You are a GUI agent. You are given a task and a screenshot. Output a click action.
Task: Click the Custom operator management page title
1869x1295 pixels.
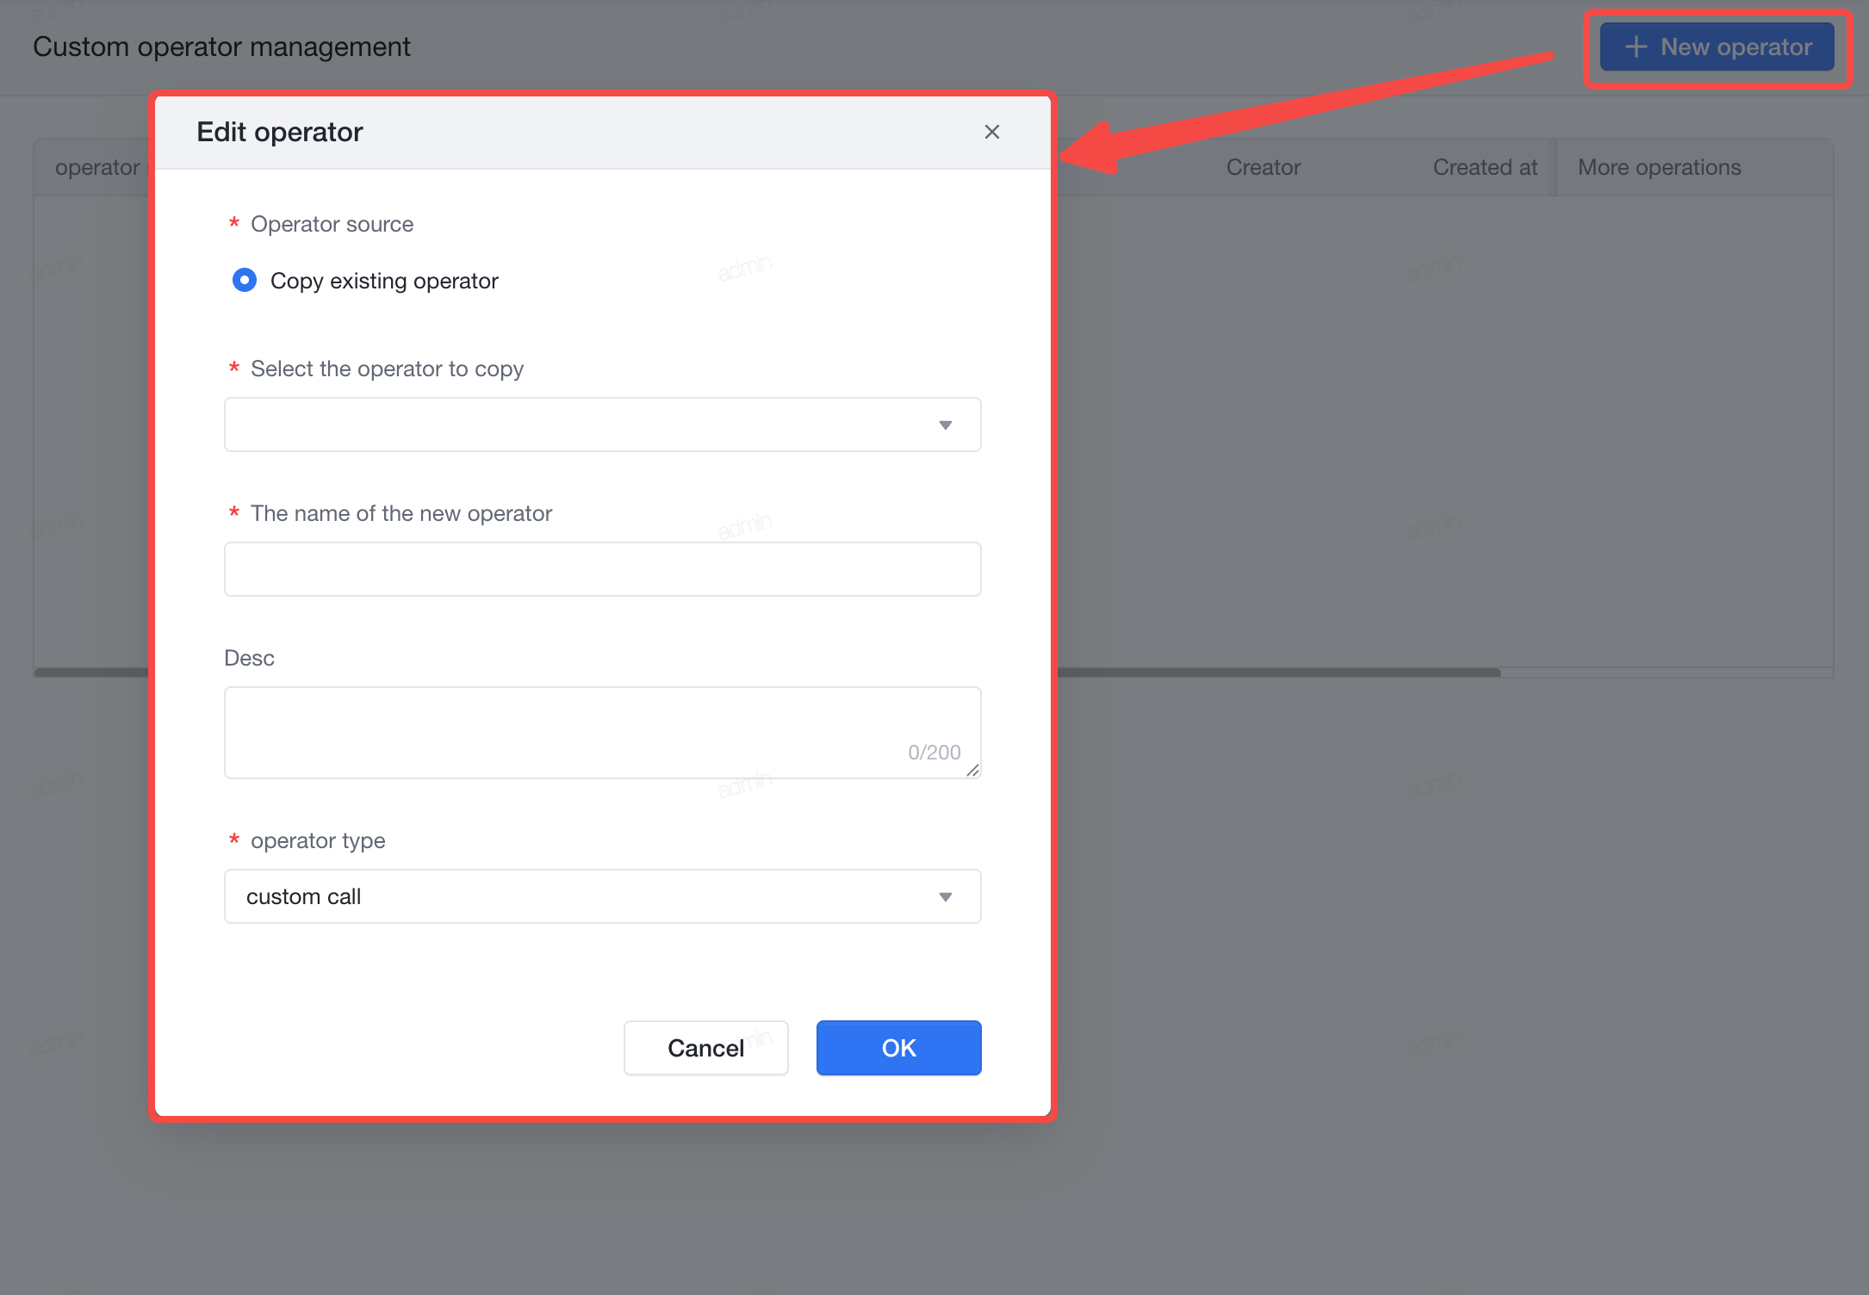(221, 46)
